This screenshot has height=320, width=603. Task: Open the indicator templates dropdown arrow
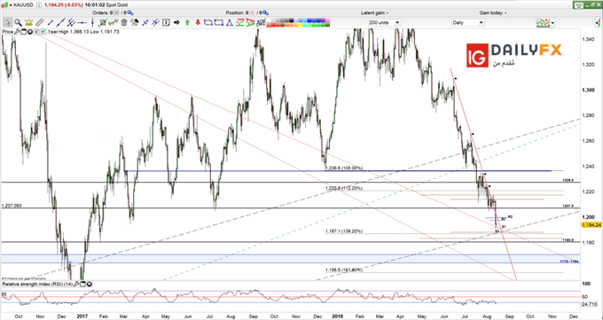pyautogui.click(x=552, y=23)
